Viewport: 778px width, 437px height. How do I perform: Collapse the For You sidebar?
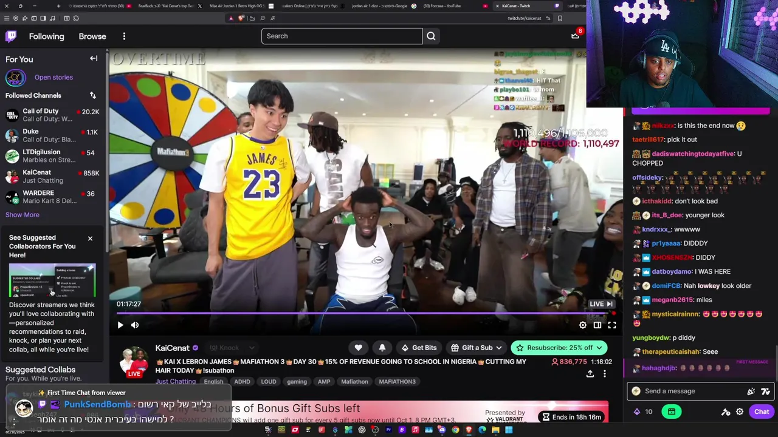94,59
